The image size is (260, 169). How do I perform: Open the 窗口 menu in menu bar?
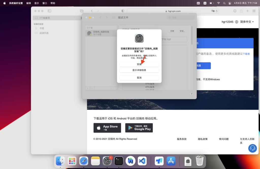(45, 3)
